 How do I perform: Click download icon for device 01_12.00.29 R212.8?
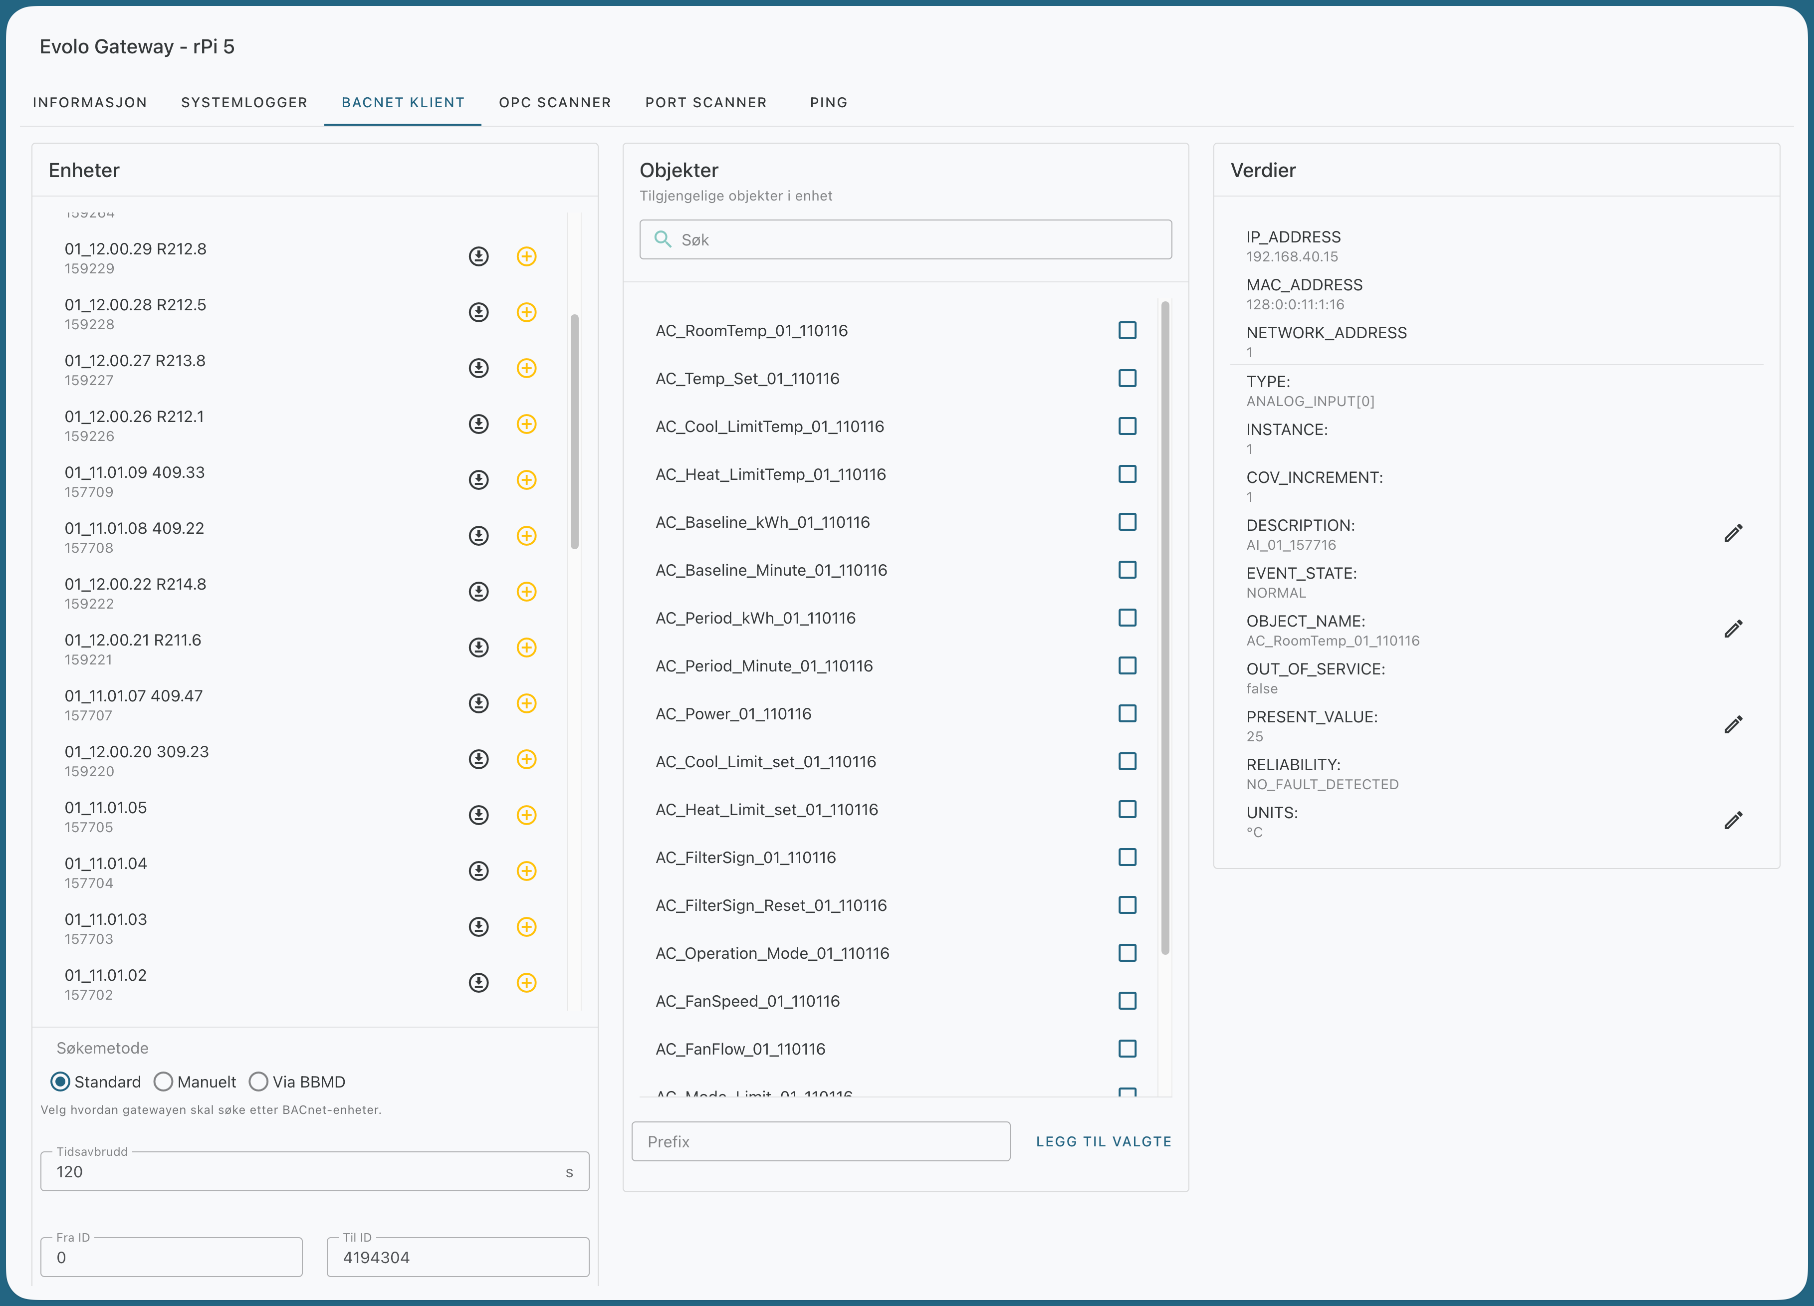tap(478, 256)
